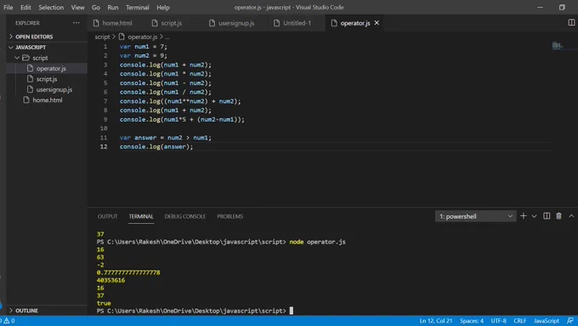This screenshot has width=578, height=326.
Task: Open the Help menu
Action: coord(163,8)
